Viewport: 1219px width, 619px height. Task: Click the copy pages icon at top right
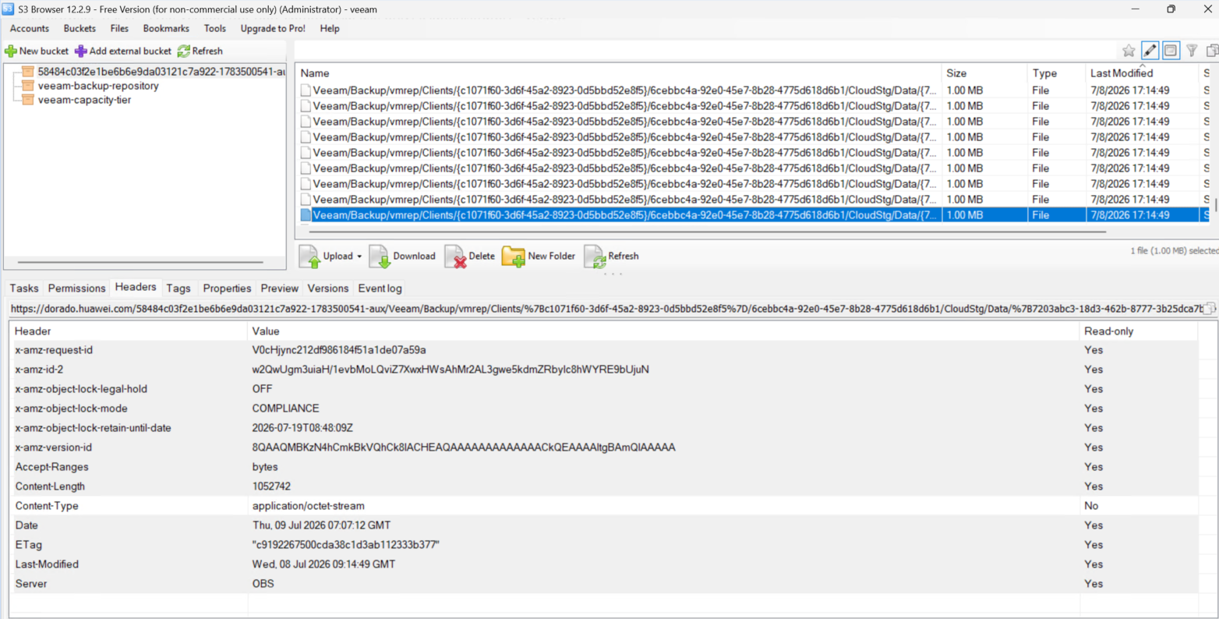pyautogui.click(x=1212, y=51)
